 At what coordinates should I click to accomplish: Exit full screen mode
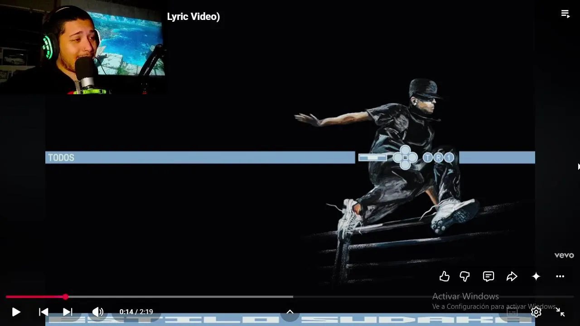561,312
